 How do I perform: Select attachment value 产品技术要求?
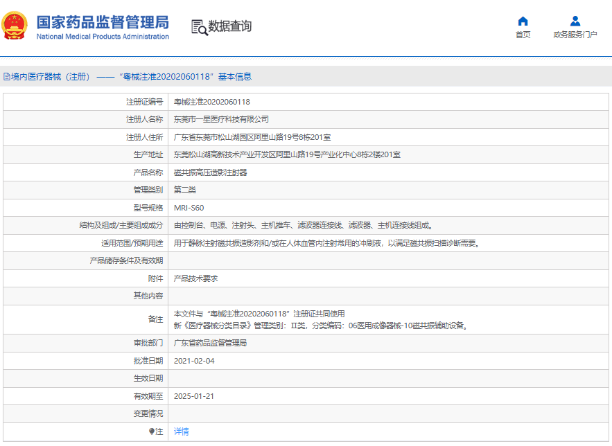pos(195,278)
